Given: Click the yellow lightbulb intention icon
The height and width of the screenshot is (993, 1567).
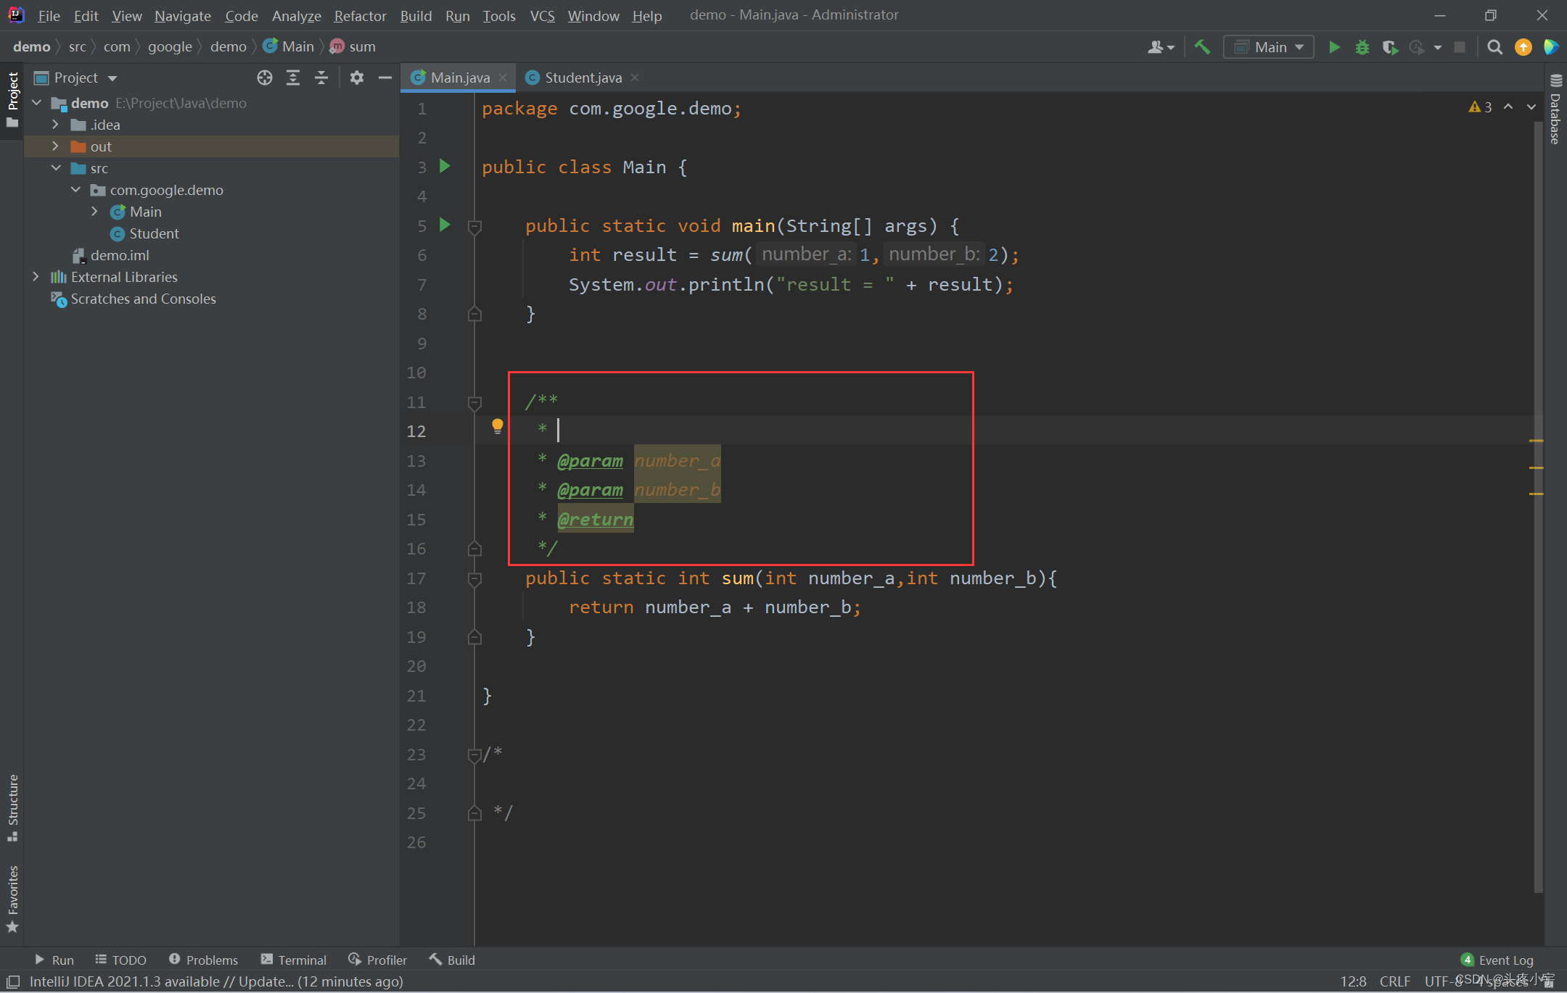Looking at the screenshot, I should 497,426.
